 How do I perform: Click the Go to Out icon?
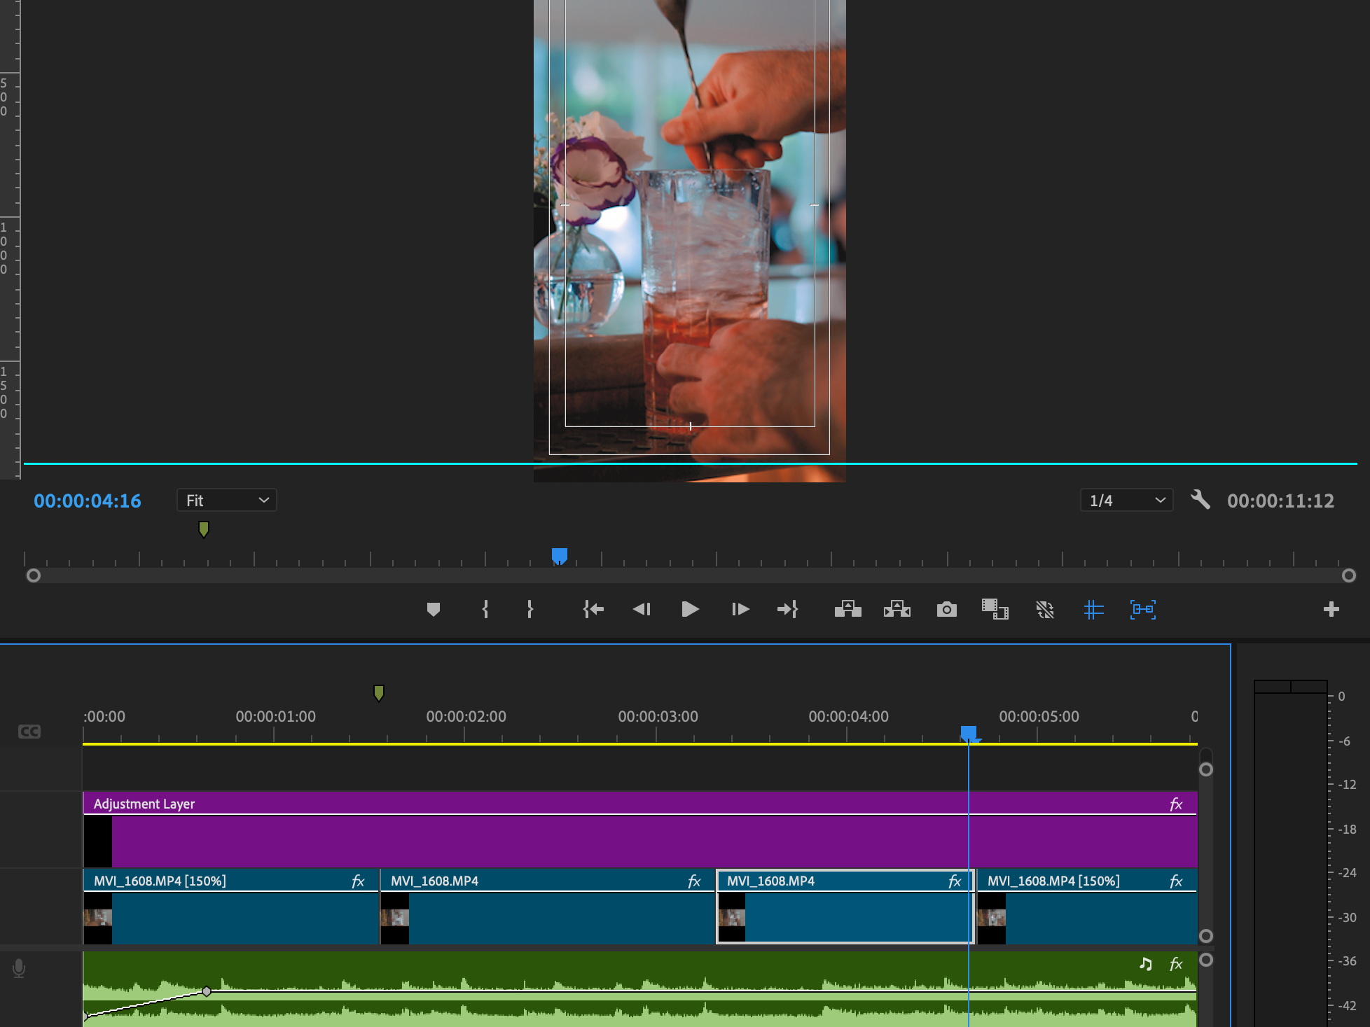click(788, 610)
